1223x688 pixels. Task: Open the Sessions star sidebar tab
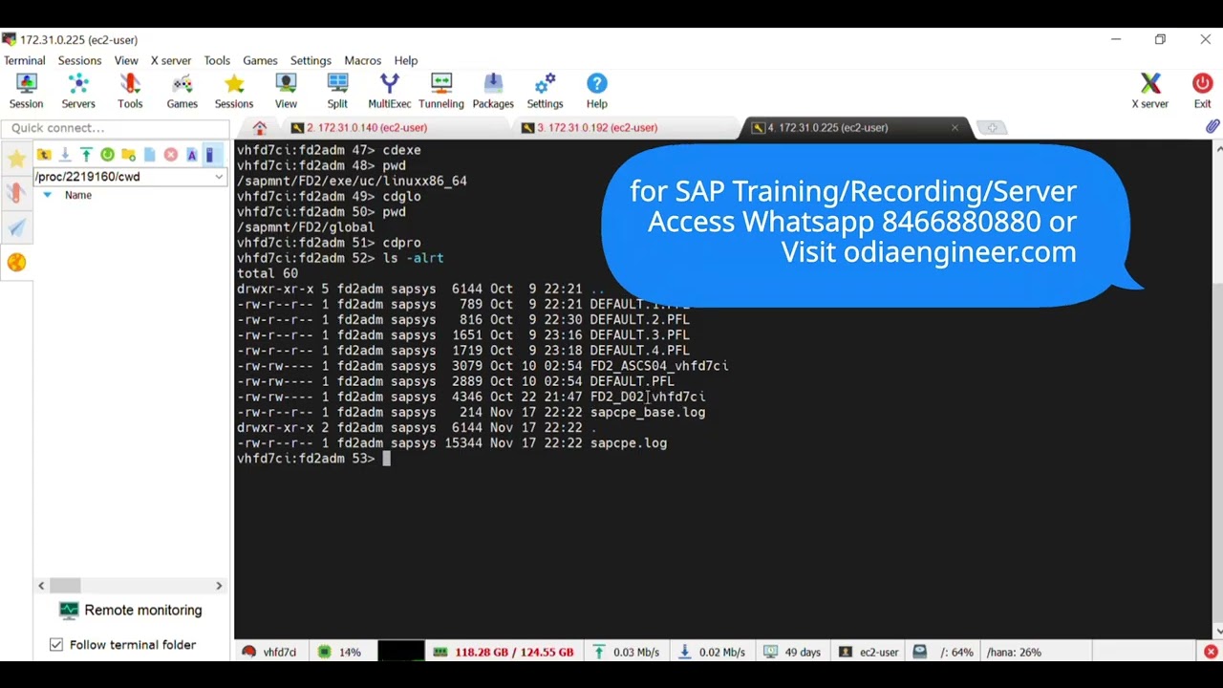16,159
